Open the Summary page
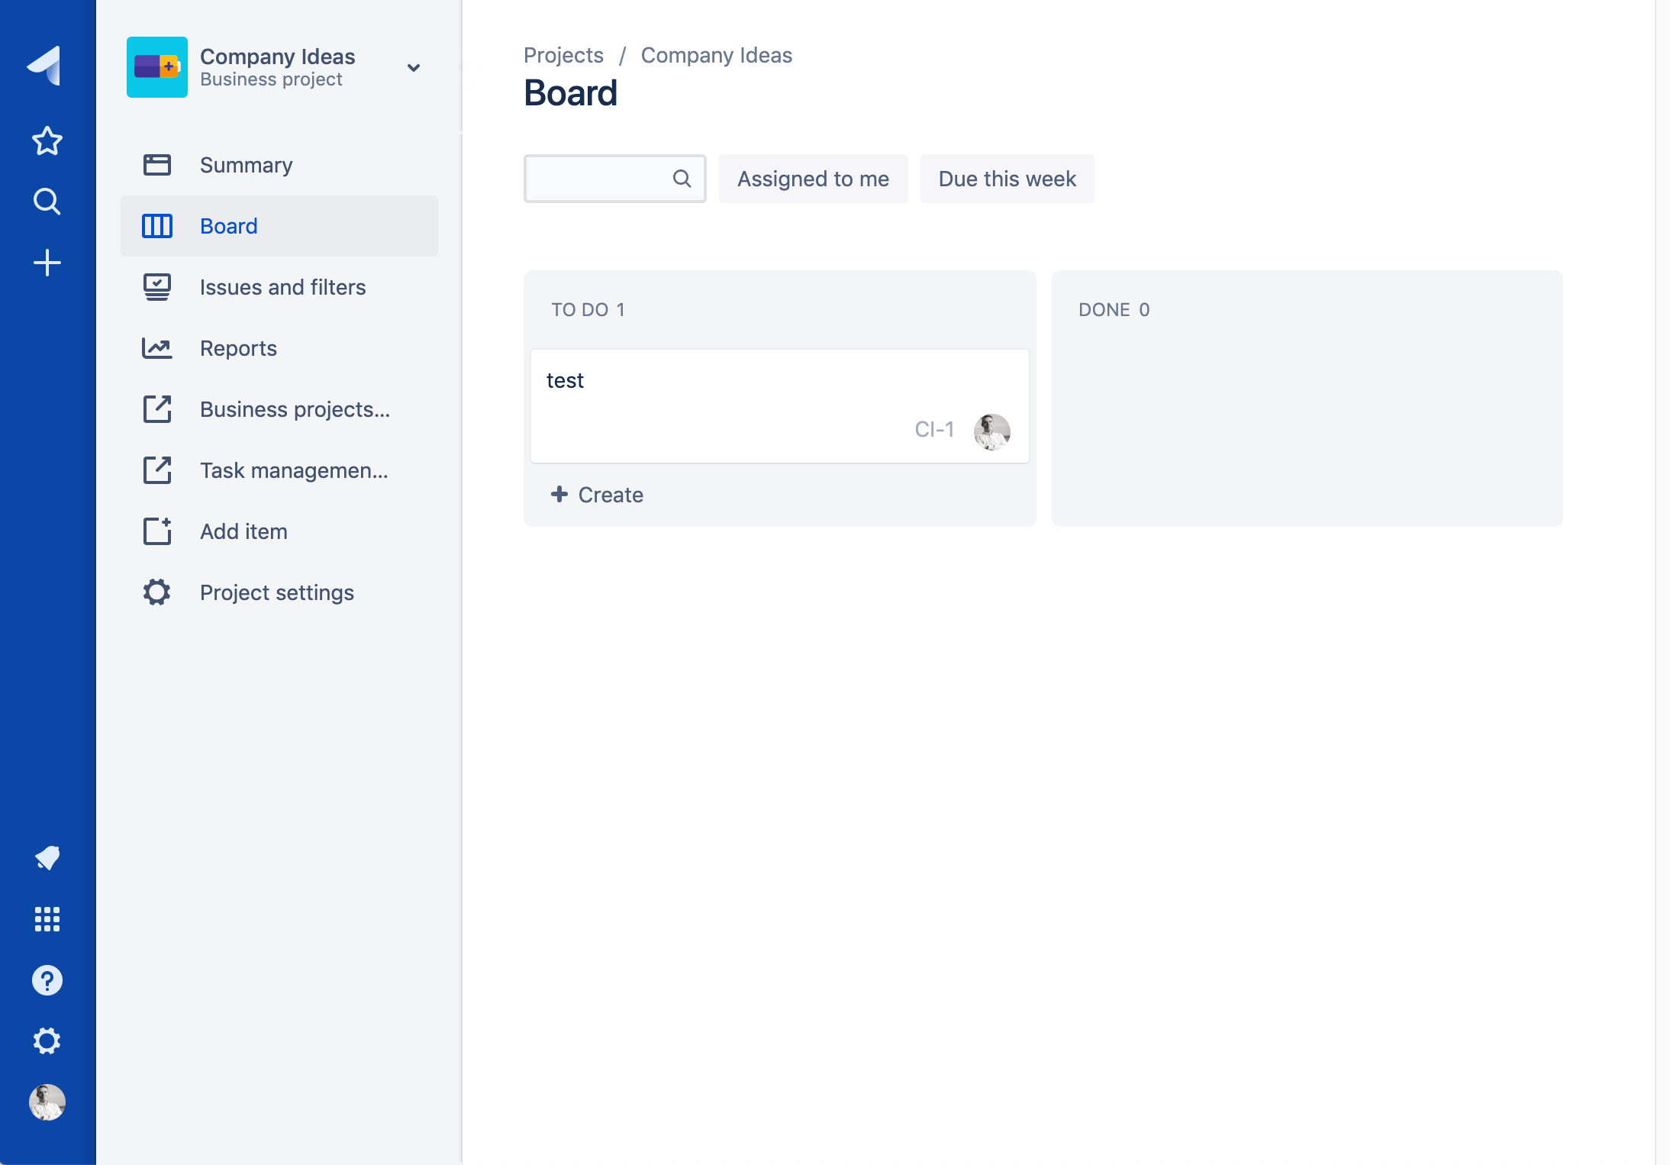 [246, 165]
